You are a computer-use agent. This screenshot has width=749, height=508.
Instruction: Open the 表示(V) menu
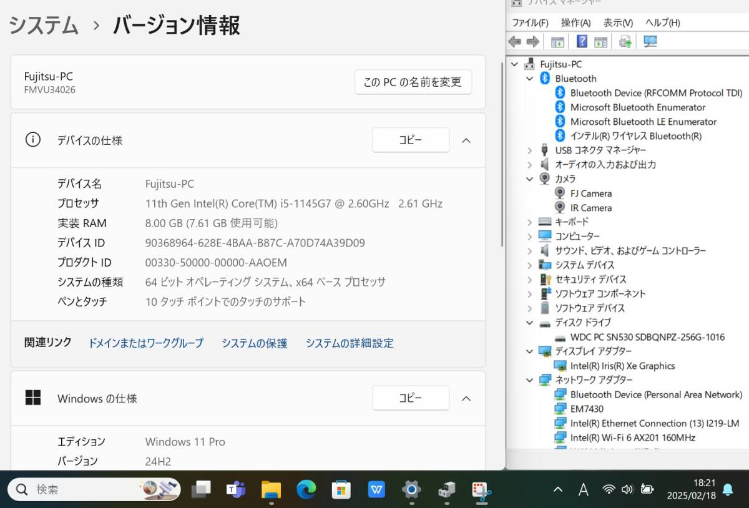coord(618,22)
